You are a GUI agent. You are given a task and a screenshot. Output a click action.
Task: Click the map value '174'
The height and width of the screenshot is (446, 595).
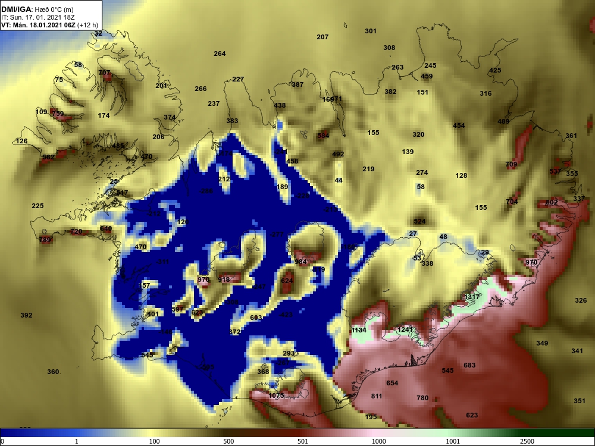pyautogui.click(x=104, y=116)
